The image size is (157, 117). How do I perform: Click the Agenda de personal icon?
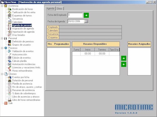pos(10,25)
